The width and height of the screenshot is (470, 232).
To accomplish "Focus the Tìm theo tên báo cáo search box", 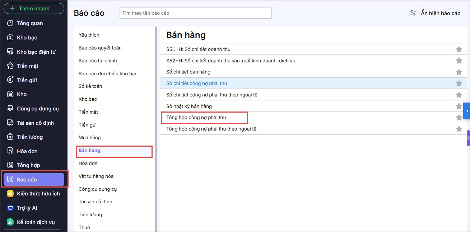I will (196, 13).
